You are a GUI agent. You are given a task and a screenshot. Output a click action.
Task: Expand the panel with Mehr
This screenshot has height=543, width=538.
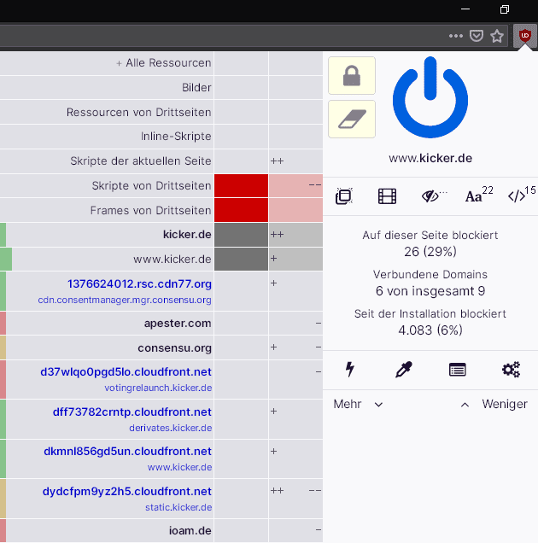pyautogui.click(x=358, y=404)
